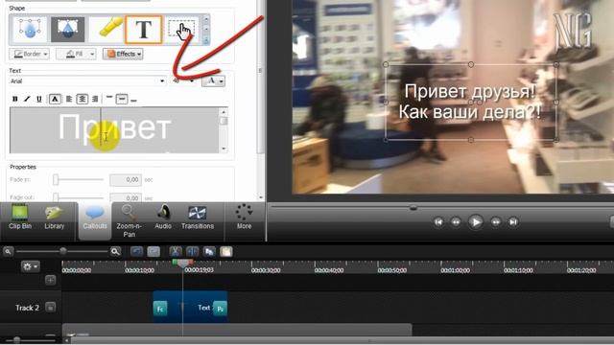Expand the shape gallery list

click(206, 40)
